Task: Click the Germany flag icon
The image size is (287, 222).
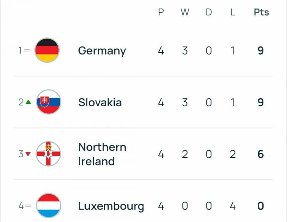Action: coord(47,50)
